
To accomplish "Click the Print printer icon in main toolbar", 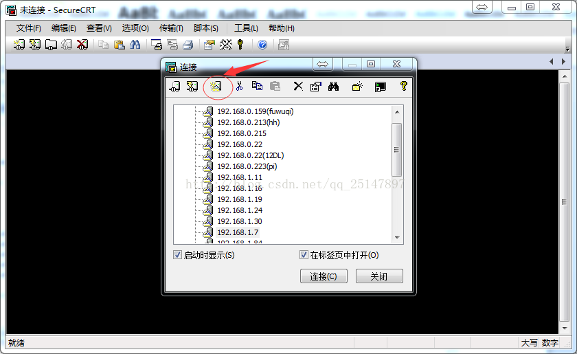I will [188, 45].
